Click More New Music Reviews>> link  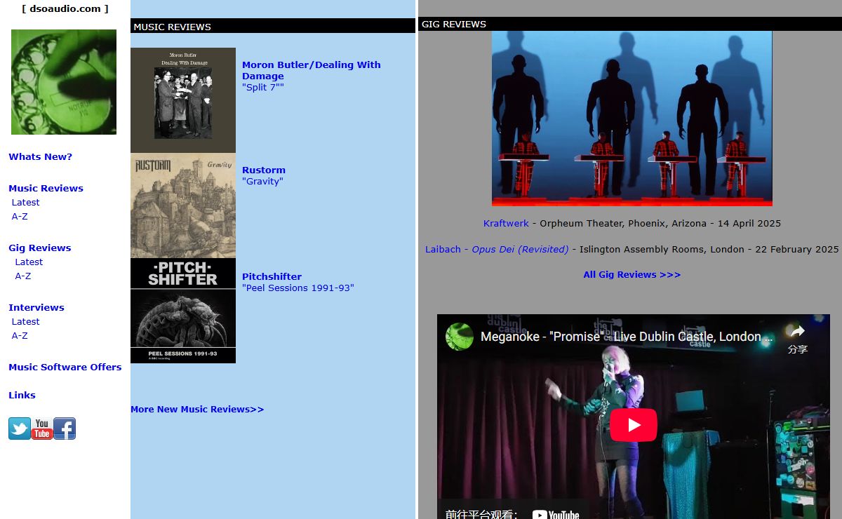197,409
